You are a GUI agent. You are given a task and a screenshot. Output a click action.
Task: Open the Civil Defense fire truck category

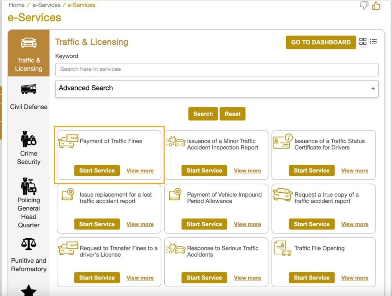click(x=29, y=89)
